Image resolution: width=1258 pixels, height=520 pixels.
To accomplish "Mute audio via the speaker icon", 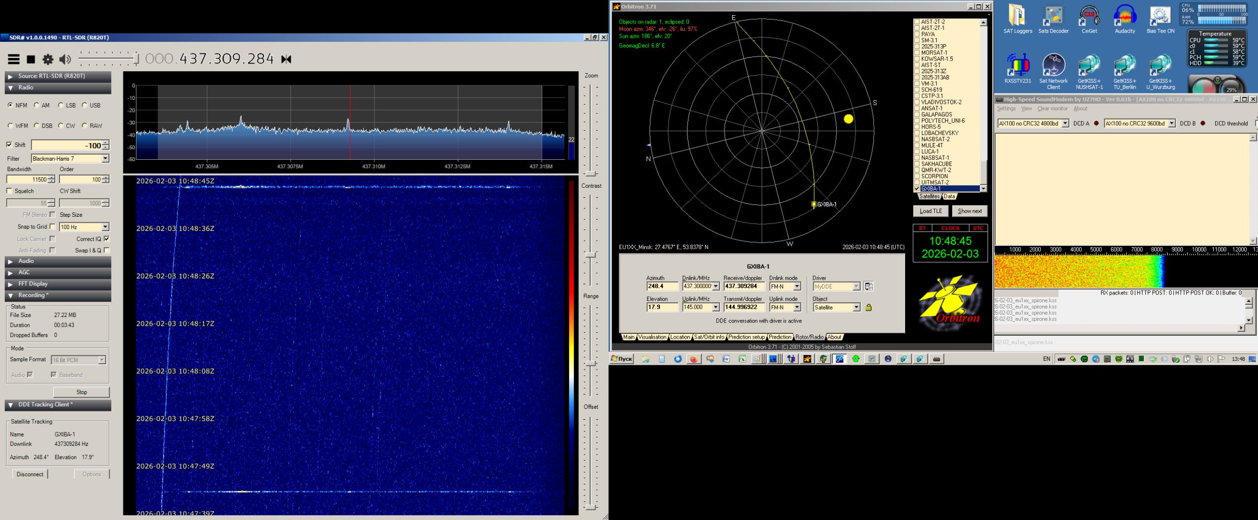I will (65, 59).
